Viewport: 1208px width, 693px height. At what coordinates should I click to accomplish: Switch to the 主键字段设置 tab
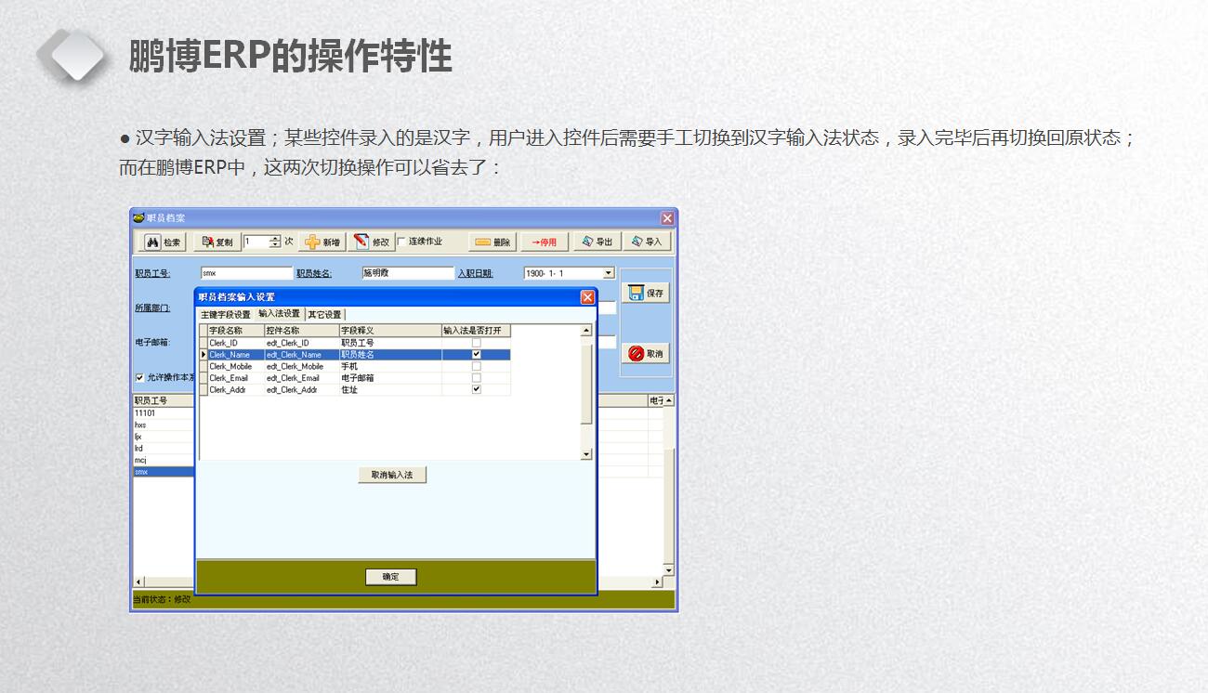(226, 315)
